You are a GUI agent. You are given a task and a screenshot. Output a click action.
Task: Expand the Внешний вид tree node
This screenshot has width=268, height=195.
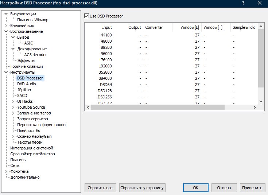point(6,26)
